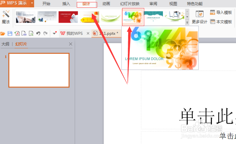Expand the quick access toolbar dropdown
The width and height of the screenshot is (236, 144).
(55, 33)
